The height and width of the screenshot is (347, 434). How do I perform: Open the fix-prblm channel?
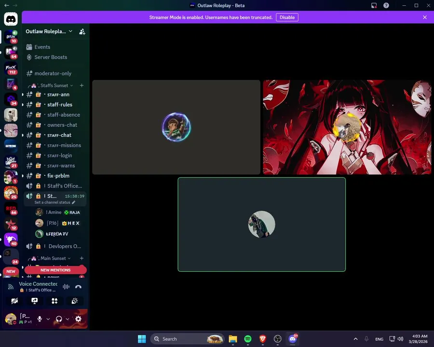55,176
